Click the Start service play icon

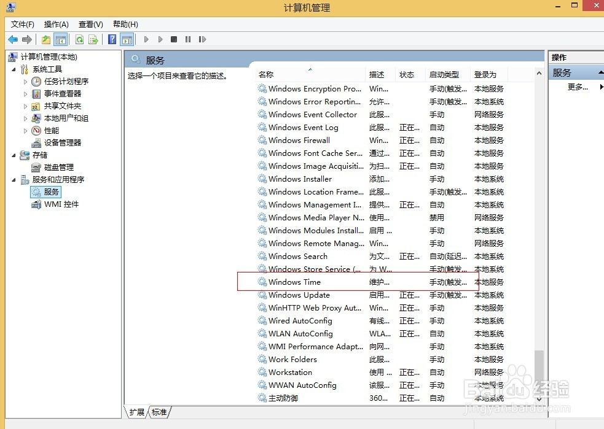(146, 39)
